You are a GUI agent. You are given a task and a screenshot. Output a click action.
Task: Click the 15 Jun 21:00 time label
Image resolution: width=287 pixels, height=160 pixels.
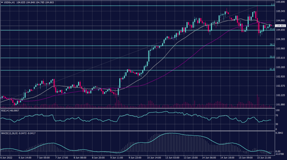[x=263, y=158]
